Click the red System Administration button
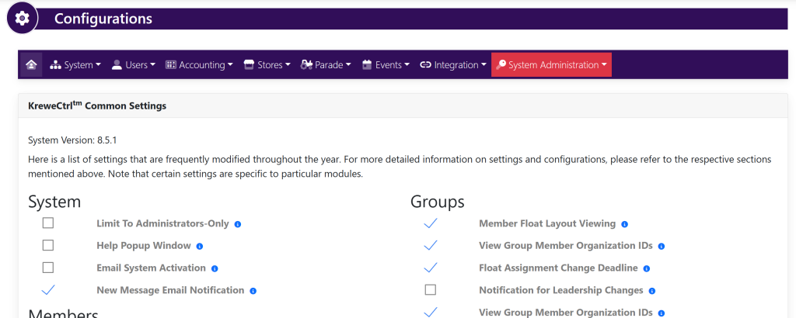The width and height of the screenshot is (796, 318). click(551, 65)
